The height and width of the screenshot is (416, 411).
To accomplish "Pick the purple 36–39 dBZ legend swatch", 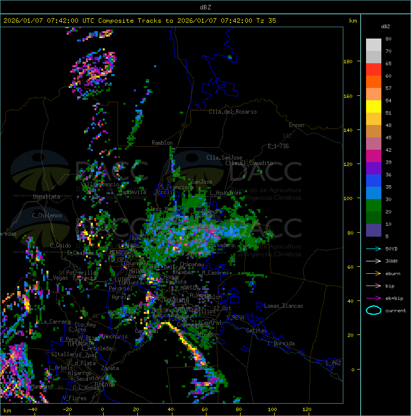I will click(373, 168).
